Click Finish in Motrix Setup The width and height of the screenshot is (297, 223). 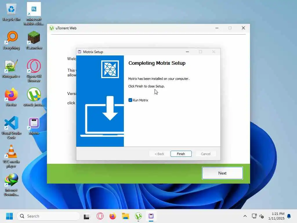pyautogui.click(x=181, y=154)
